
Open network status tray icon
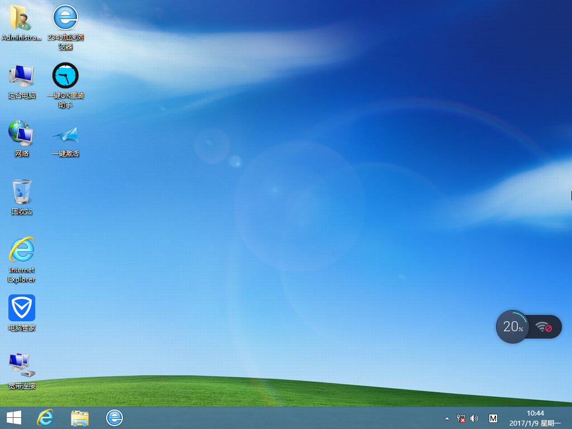[461, 418]
